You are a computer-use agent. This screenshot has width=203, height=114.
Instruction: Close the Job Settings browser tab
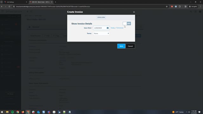[26, 2]
